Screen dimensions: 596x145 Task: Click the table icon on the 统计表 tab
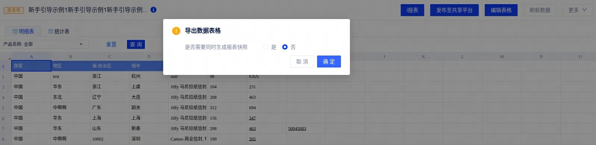pos(51,31)
